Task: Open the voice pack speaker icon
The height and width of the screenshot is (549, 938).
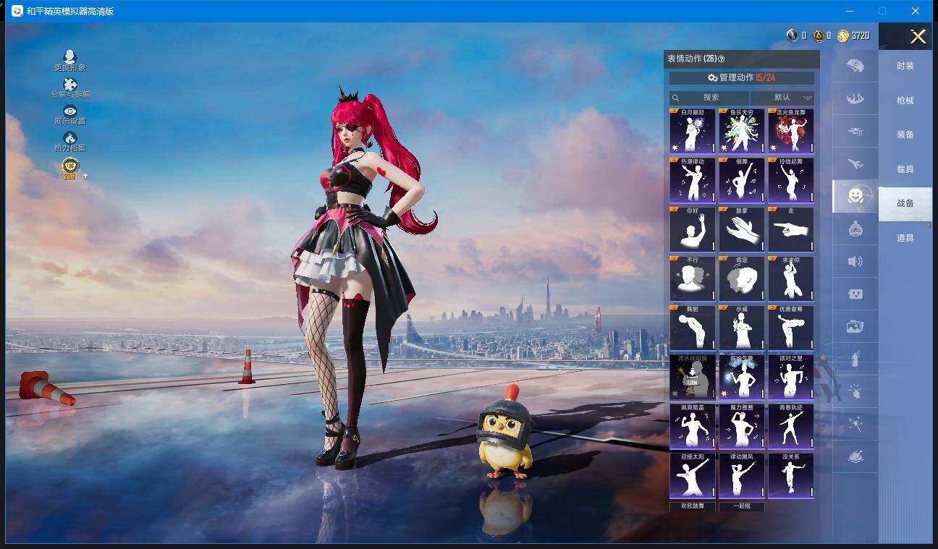Action: [855, 261]
